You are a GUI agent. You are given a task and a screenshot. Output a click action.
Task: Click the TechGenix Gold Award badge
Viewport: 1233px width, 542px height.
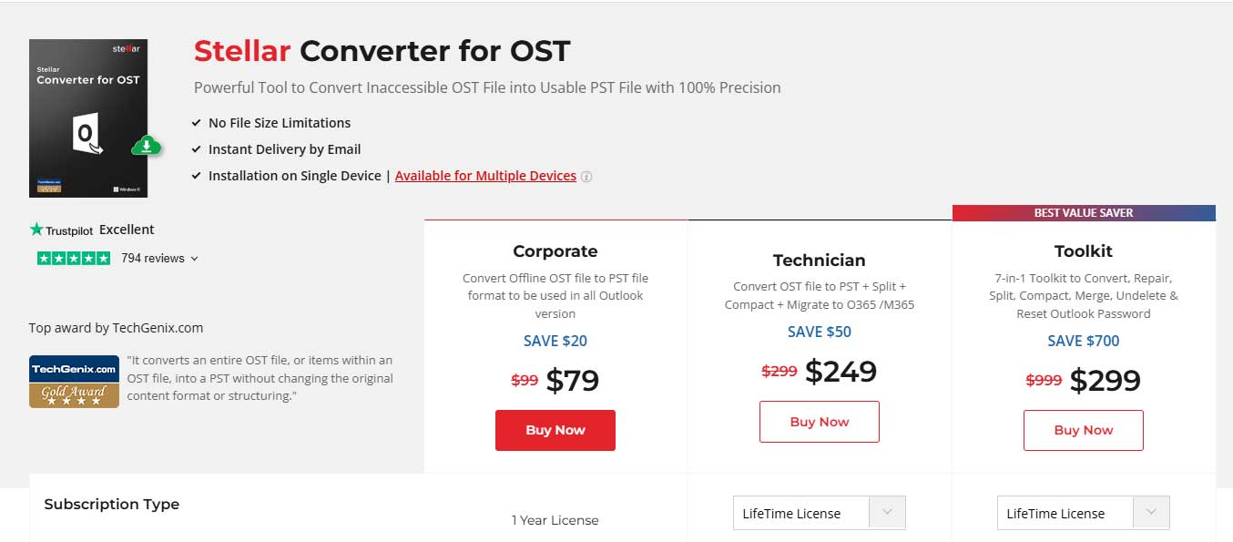(74, 380)
